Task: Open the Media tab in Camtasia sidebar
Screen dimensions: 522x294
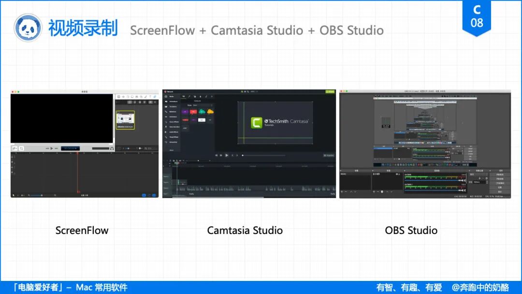Action: 170,97
